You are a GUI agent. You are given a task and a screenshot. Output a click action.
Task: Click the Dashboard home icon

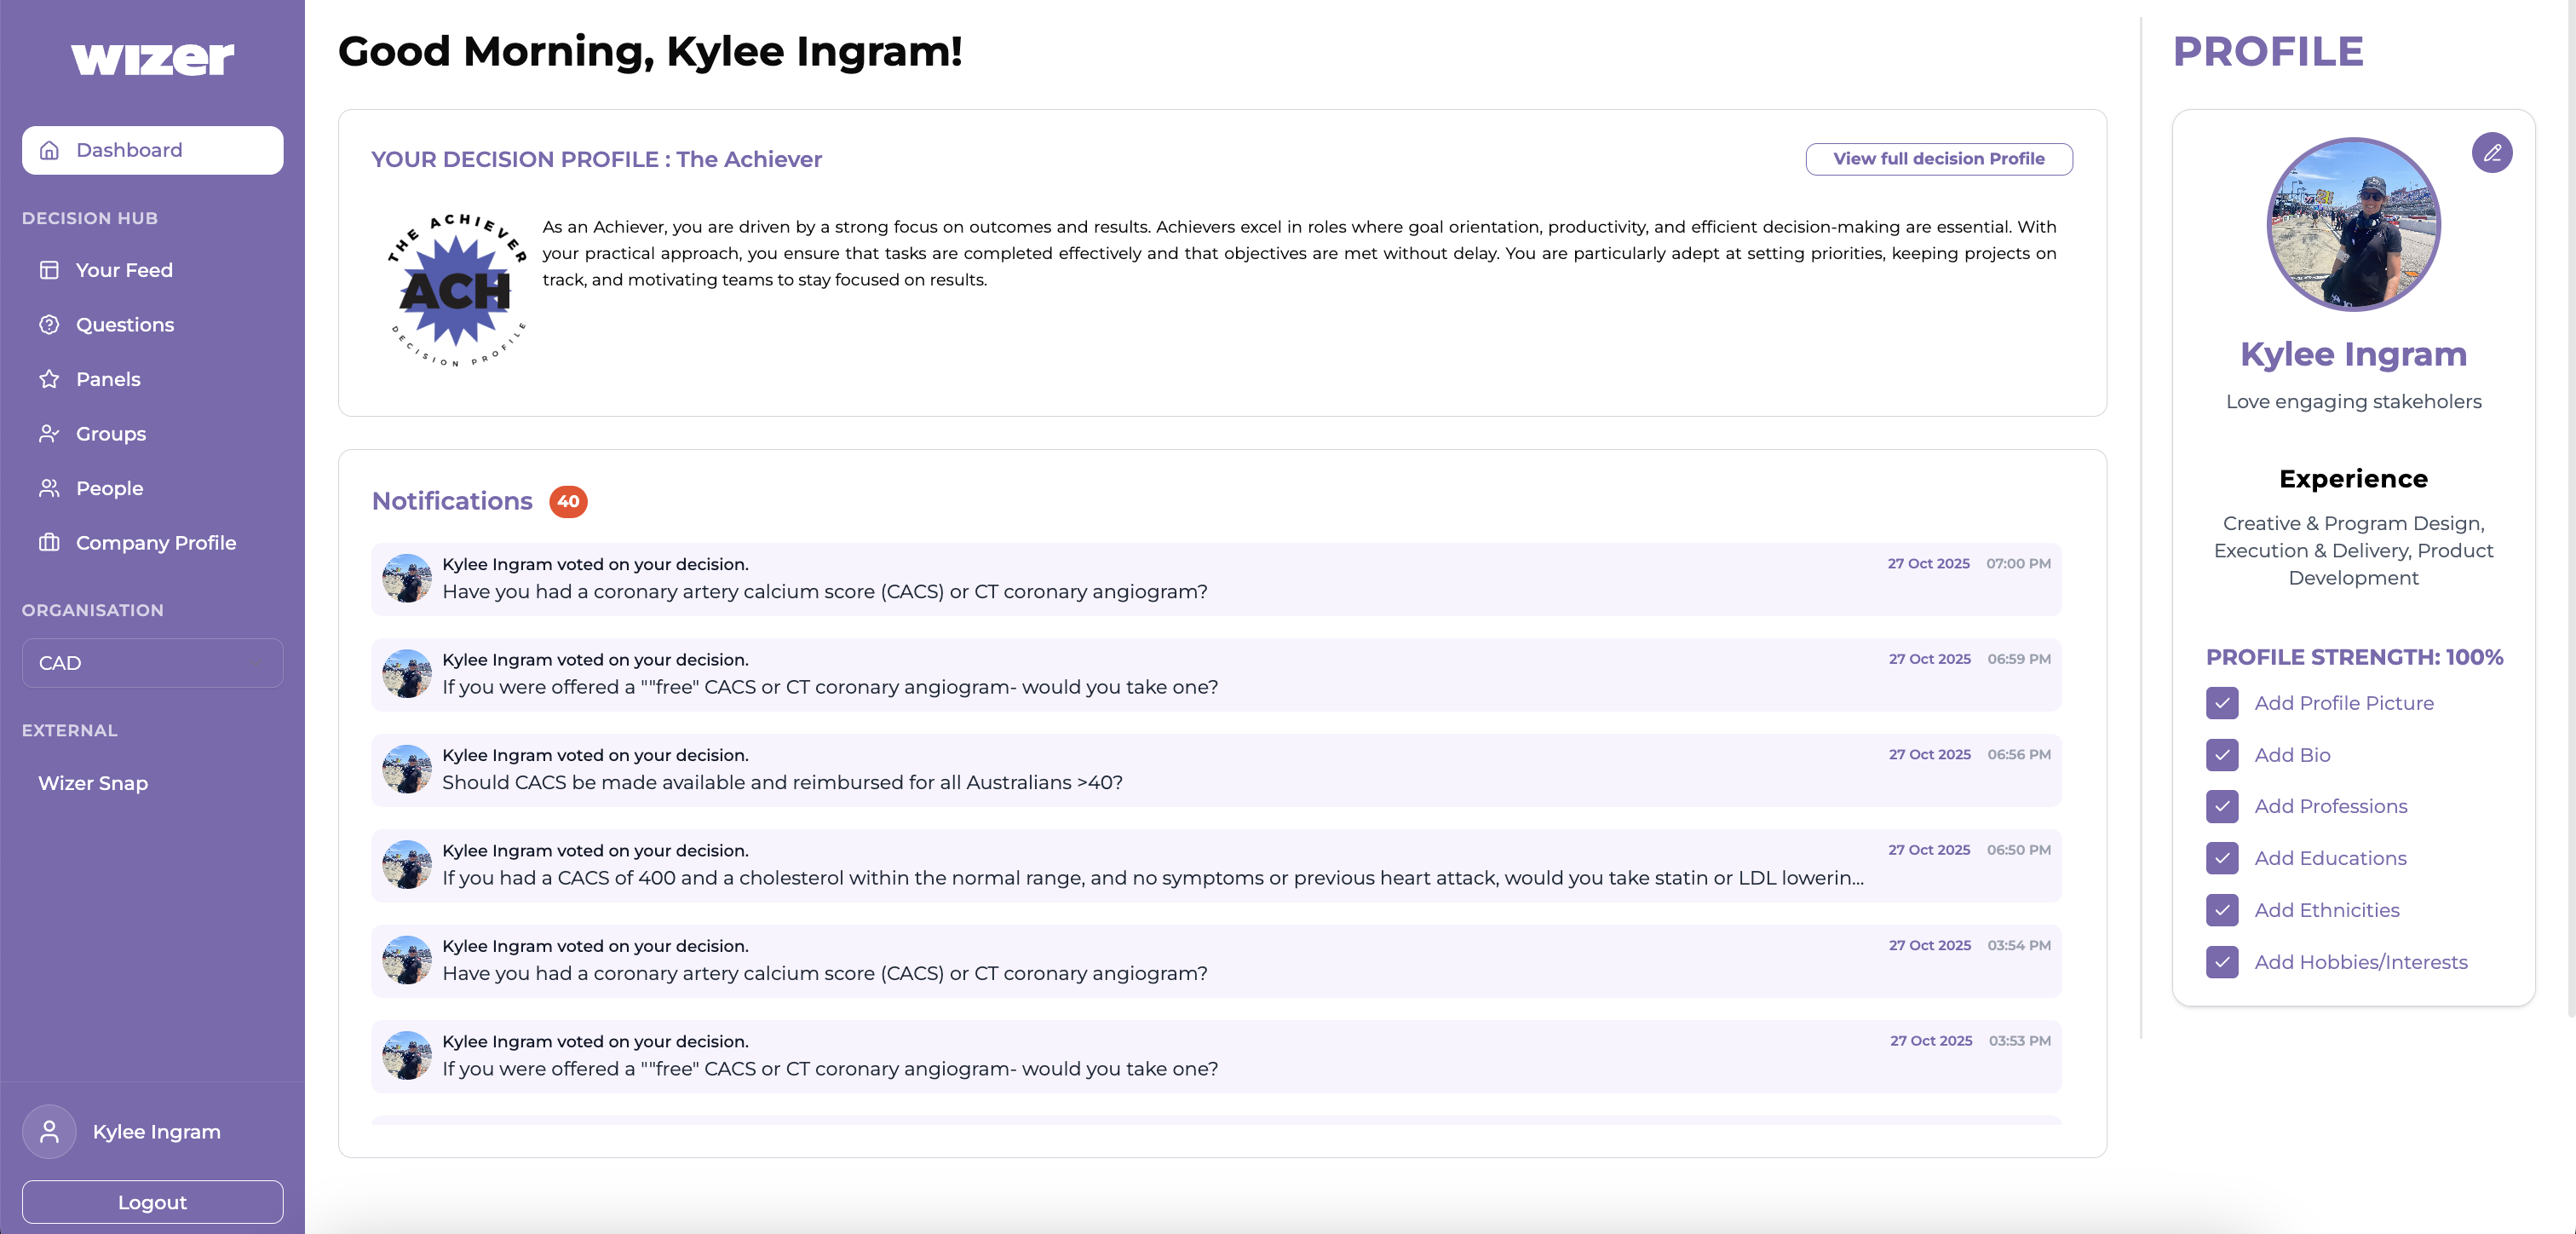(49, 150)
